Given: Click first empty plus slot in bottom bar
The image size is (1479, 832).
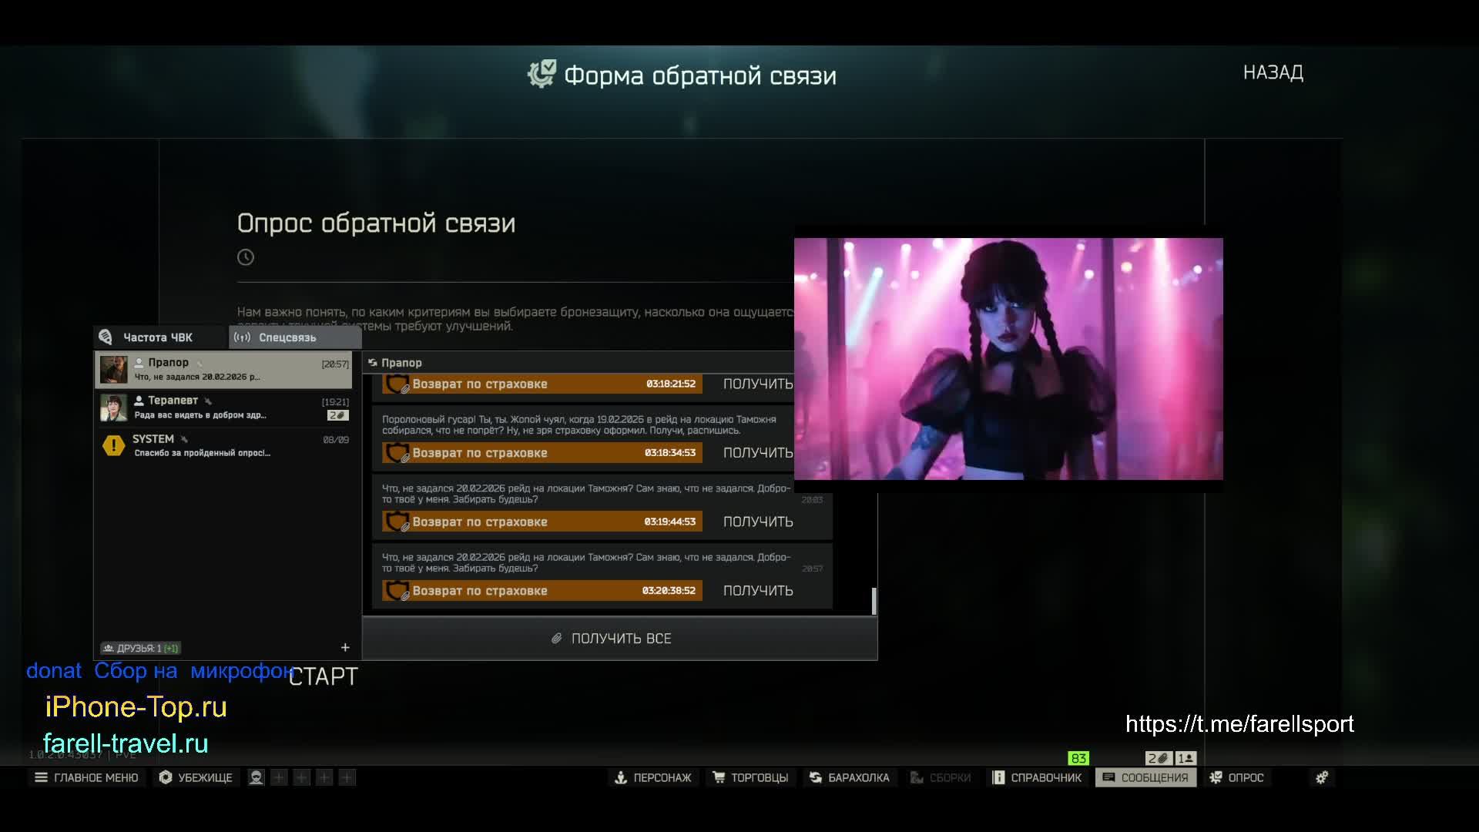Looking at the screenshot, I should pos(280,777).
